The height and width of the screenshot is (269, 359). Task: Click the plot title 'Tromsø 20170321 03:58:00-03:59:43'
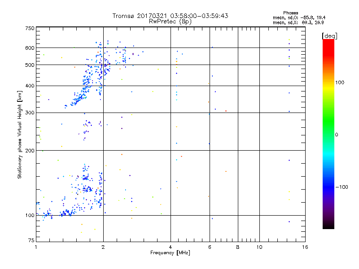tap(170, 16)
